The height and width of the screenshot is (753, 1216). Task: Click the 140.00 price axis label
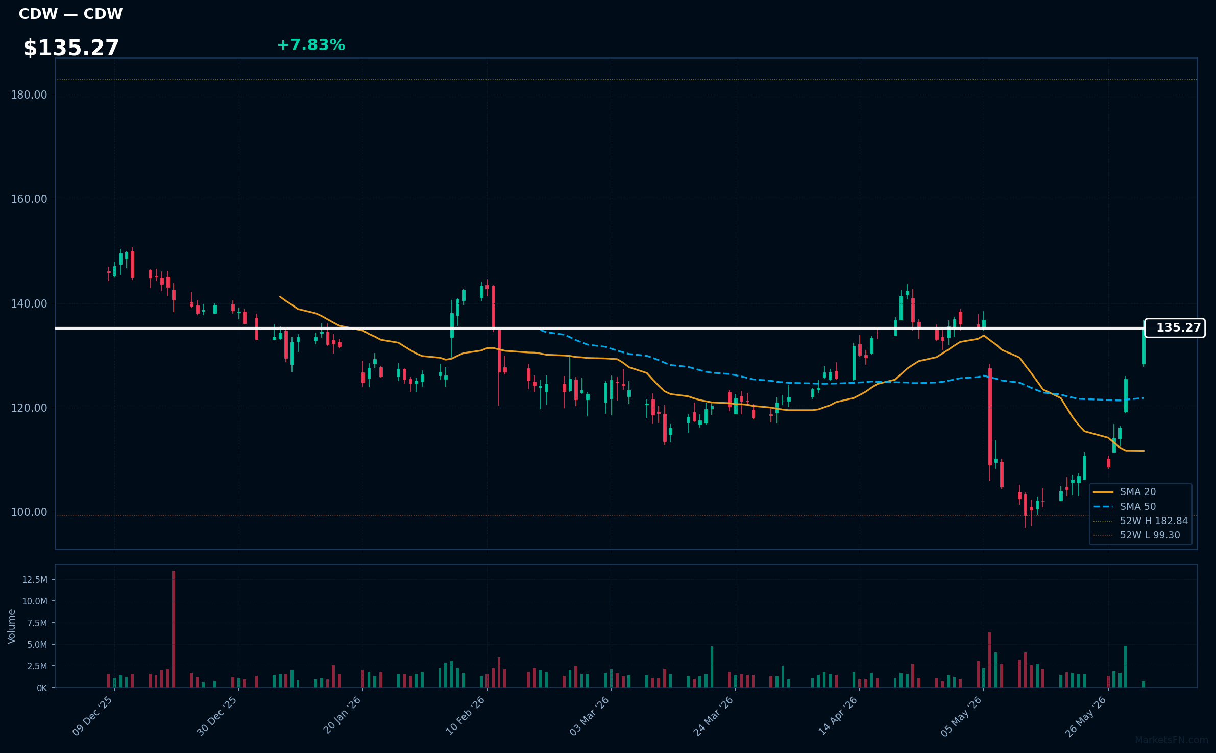pyautogui.click(x=29, y=304)
